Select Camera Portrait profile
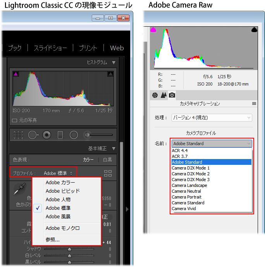265x267 pixels. point(212,197)
